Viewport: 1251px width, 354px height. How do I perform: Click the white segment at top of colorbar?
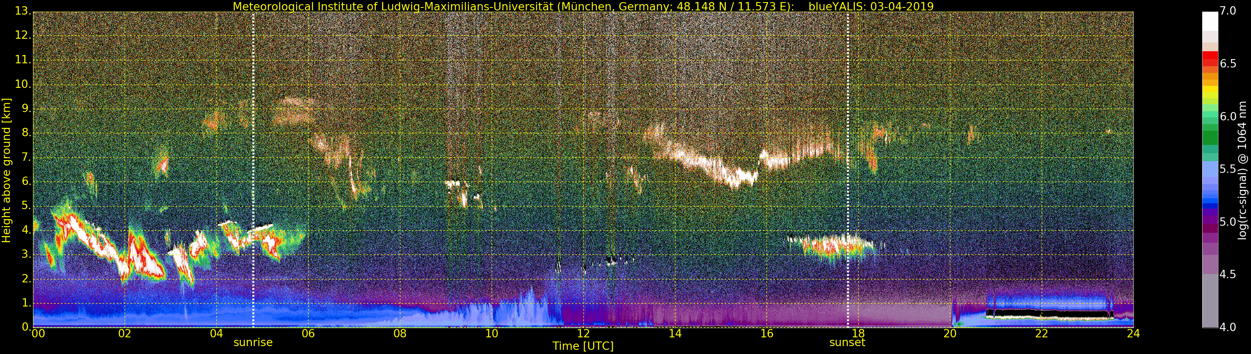[x=1210, y=21]
